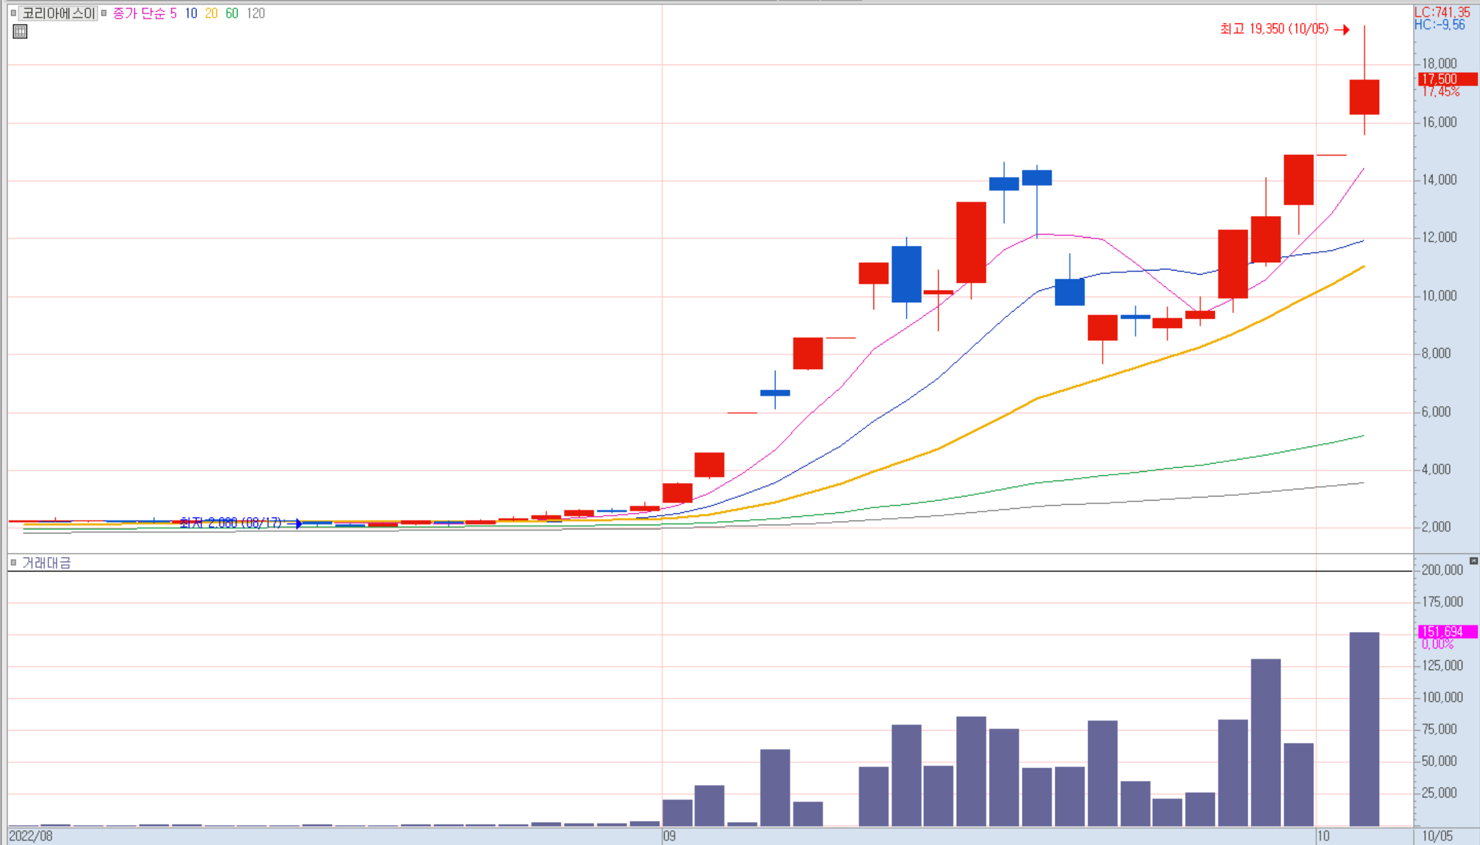
Task: Click the 최고 19,350 (10/05) high label
Action: [1274, 29]
